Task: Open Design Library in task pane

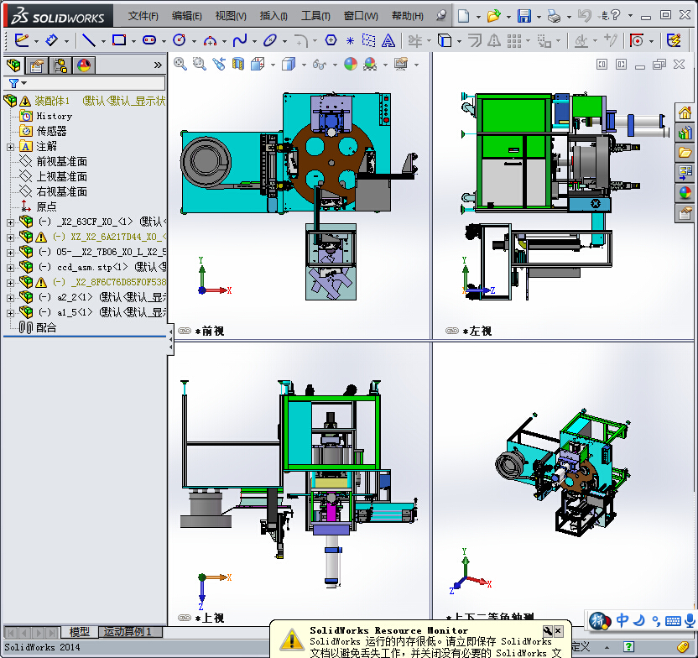Action: (685, 133)
